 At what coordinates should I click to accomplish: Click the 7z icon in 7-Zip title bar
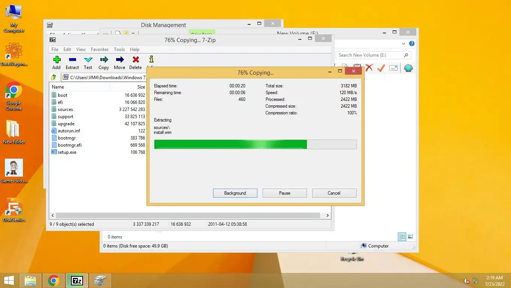click(53, 40)
